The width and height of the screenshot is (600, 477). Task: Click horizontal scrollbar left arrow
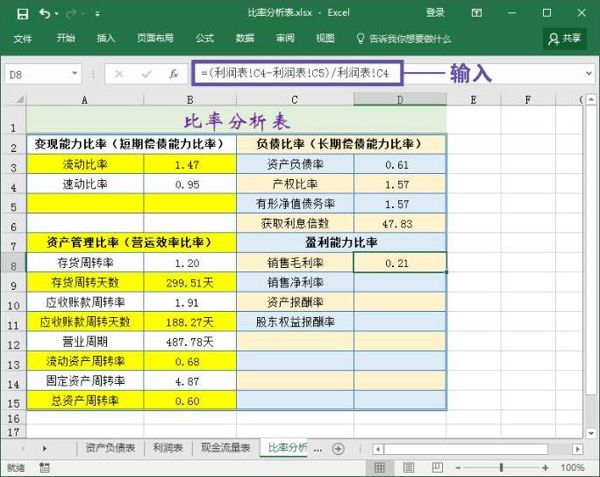click(378, 449)
